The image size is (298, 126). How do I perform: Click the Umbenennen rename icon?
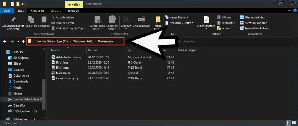[141, 22]
